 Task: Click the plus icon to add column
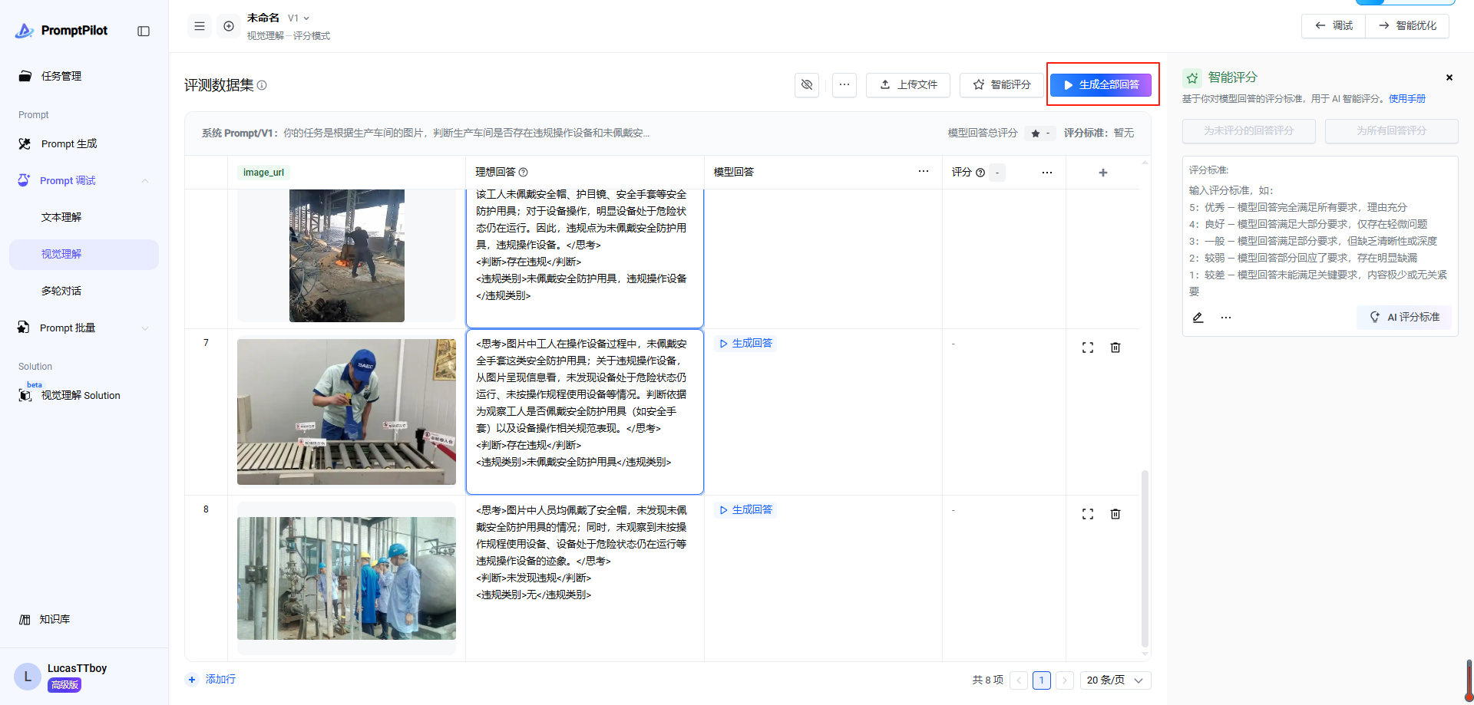(1103, 173)
